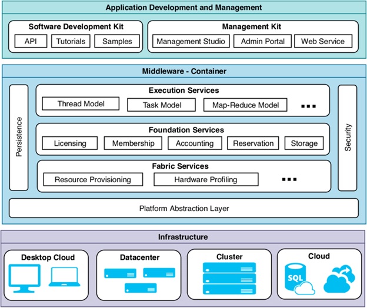The image size is (367, 308).
Task: Select the Map-Reduce Model box
Action: click(x=246, y=105)
